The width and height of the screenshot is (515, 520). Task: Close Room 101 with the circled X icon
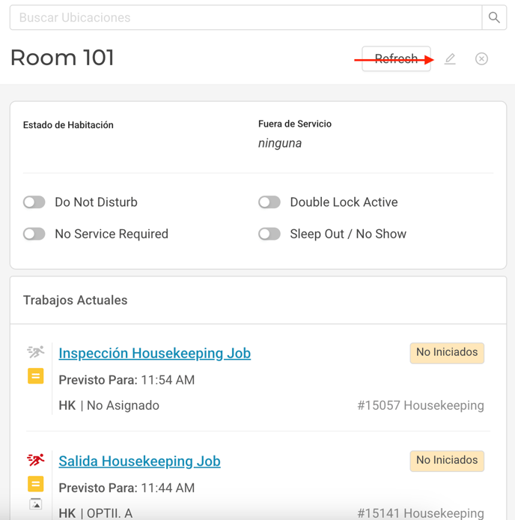481,58
